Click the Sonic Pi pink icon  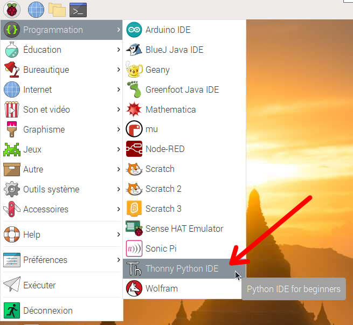click(134, 248)
